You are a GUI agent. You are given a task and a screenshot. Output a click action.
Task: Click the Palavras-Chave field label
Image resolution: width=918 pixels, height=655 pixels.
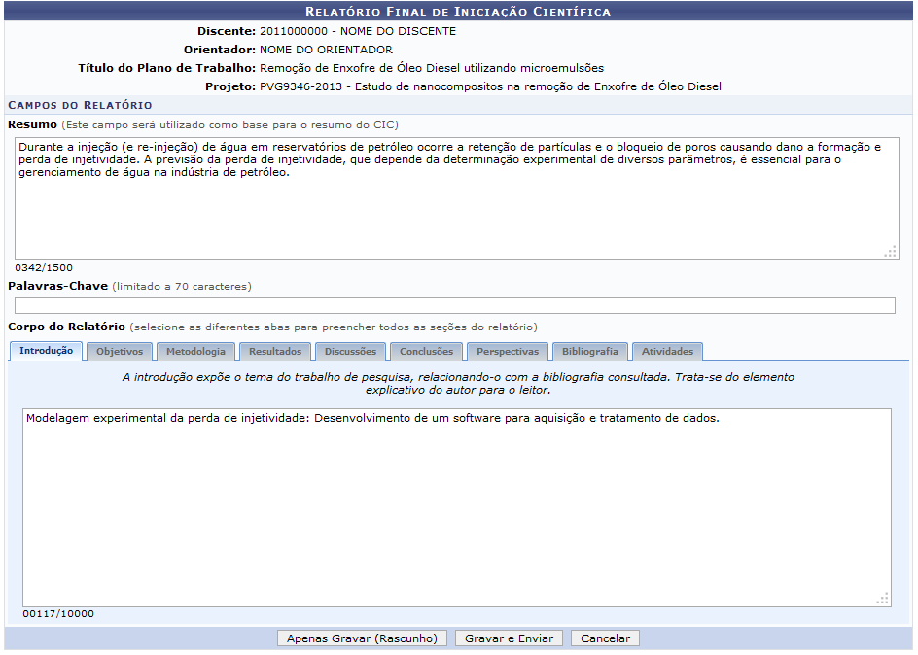tap(57, 286)
